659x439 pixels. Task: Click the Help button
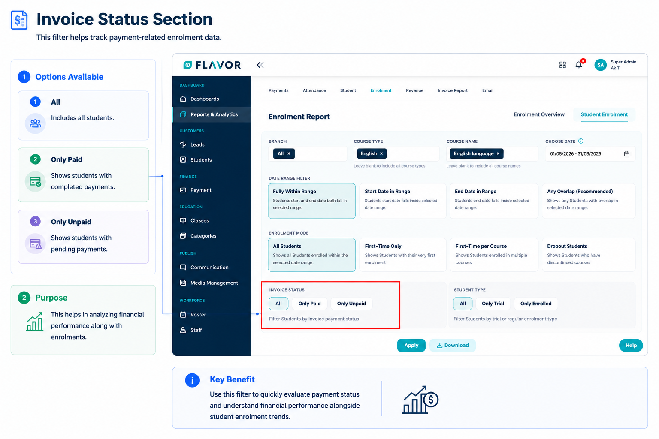pos(631,345)
